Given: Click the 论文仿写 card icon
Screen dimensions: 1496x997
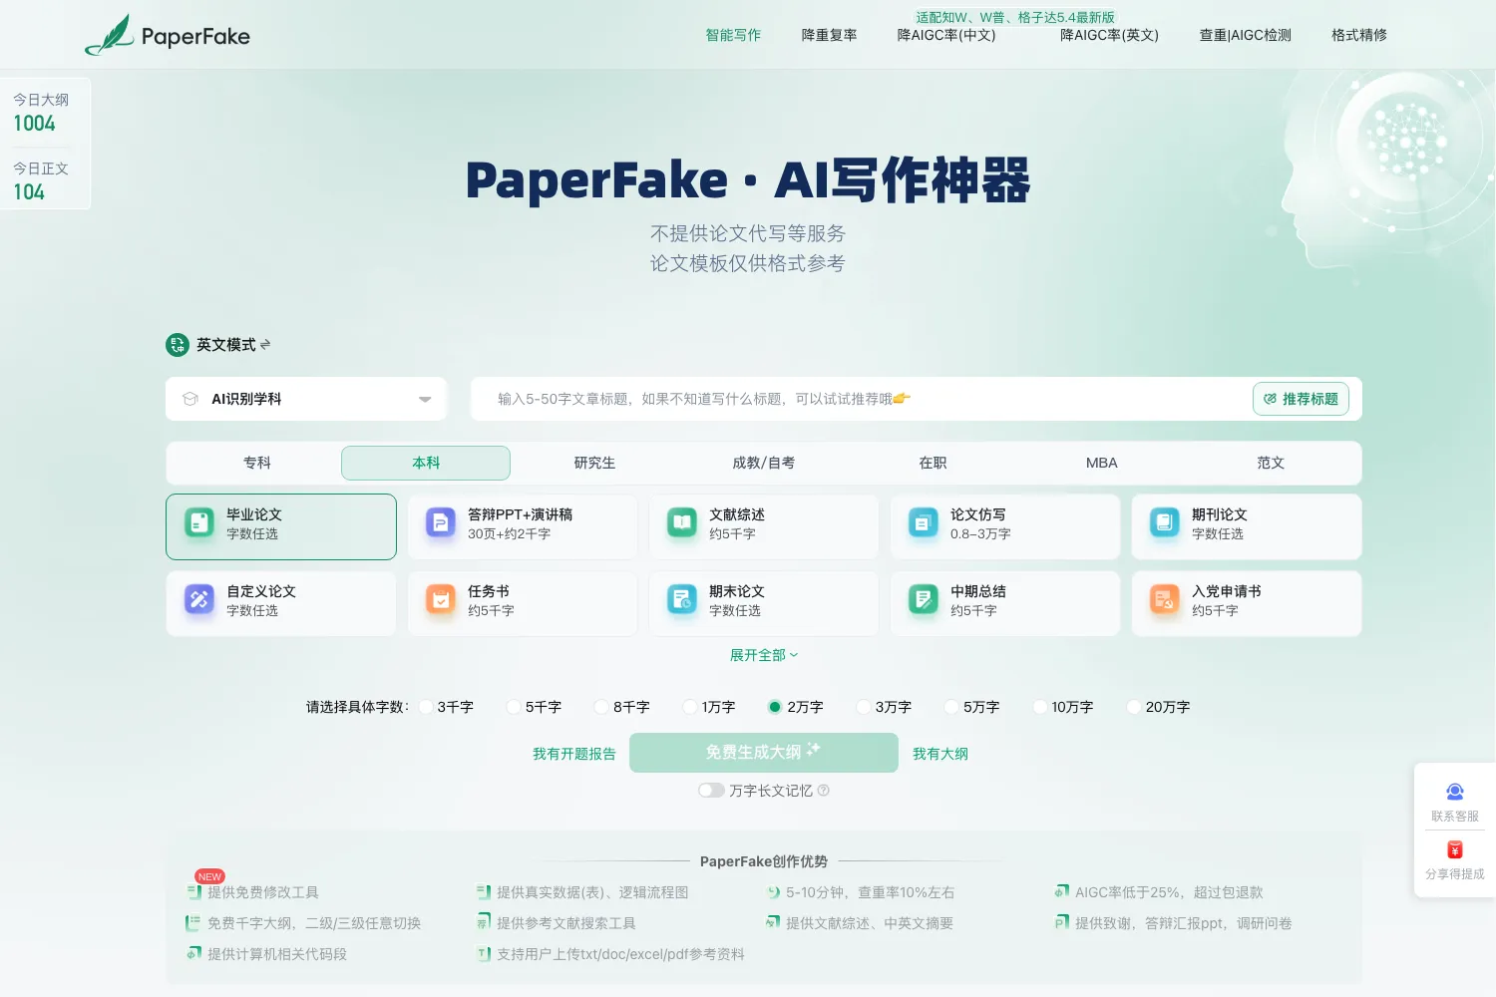Looking at the screenshot, I should [x=924, y=522].
